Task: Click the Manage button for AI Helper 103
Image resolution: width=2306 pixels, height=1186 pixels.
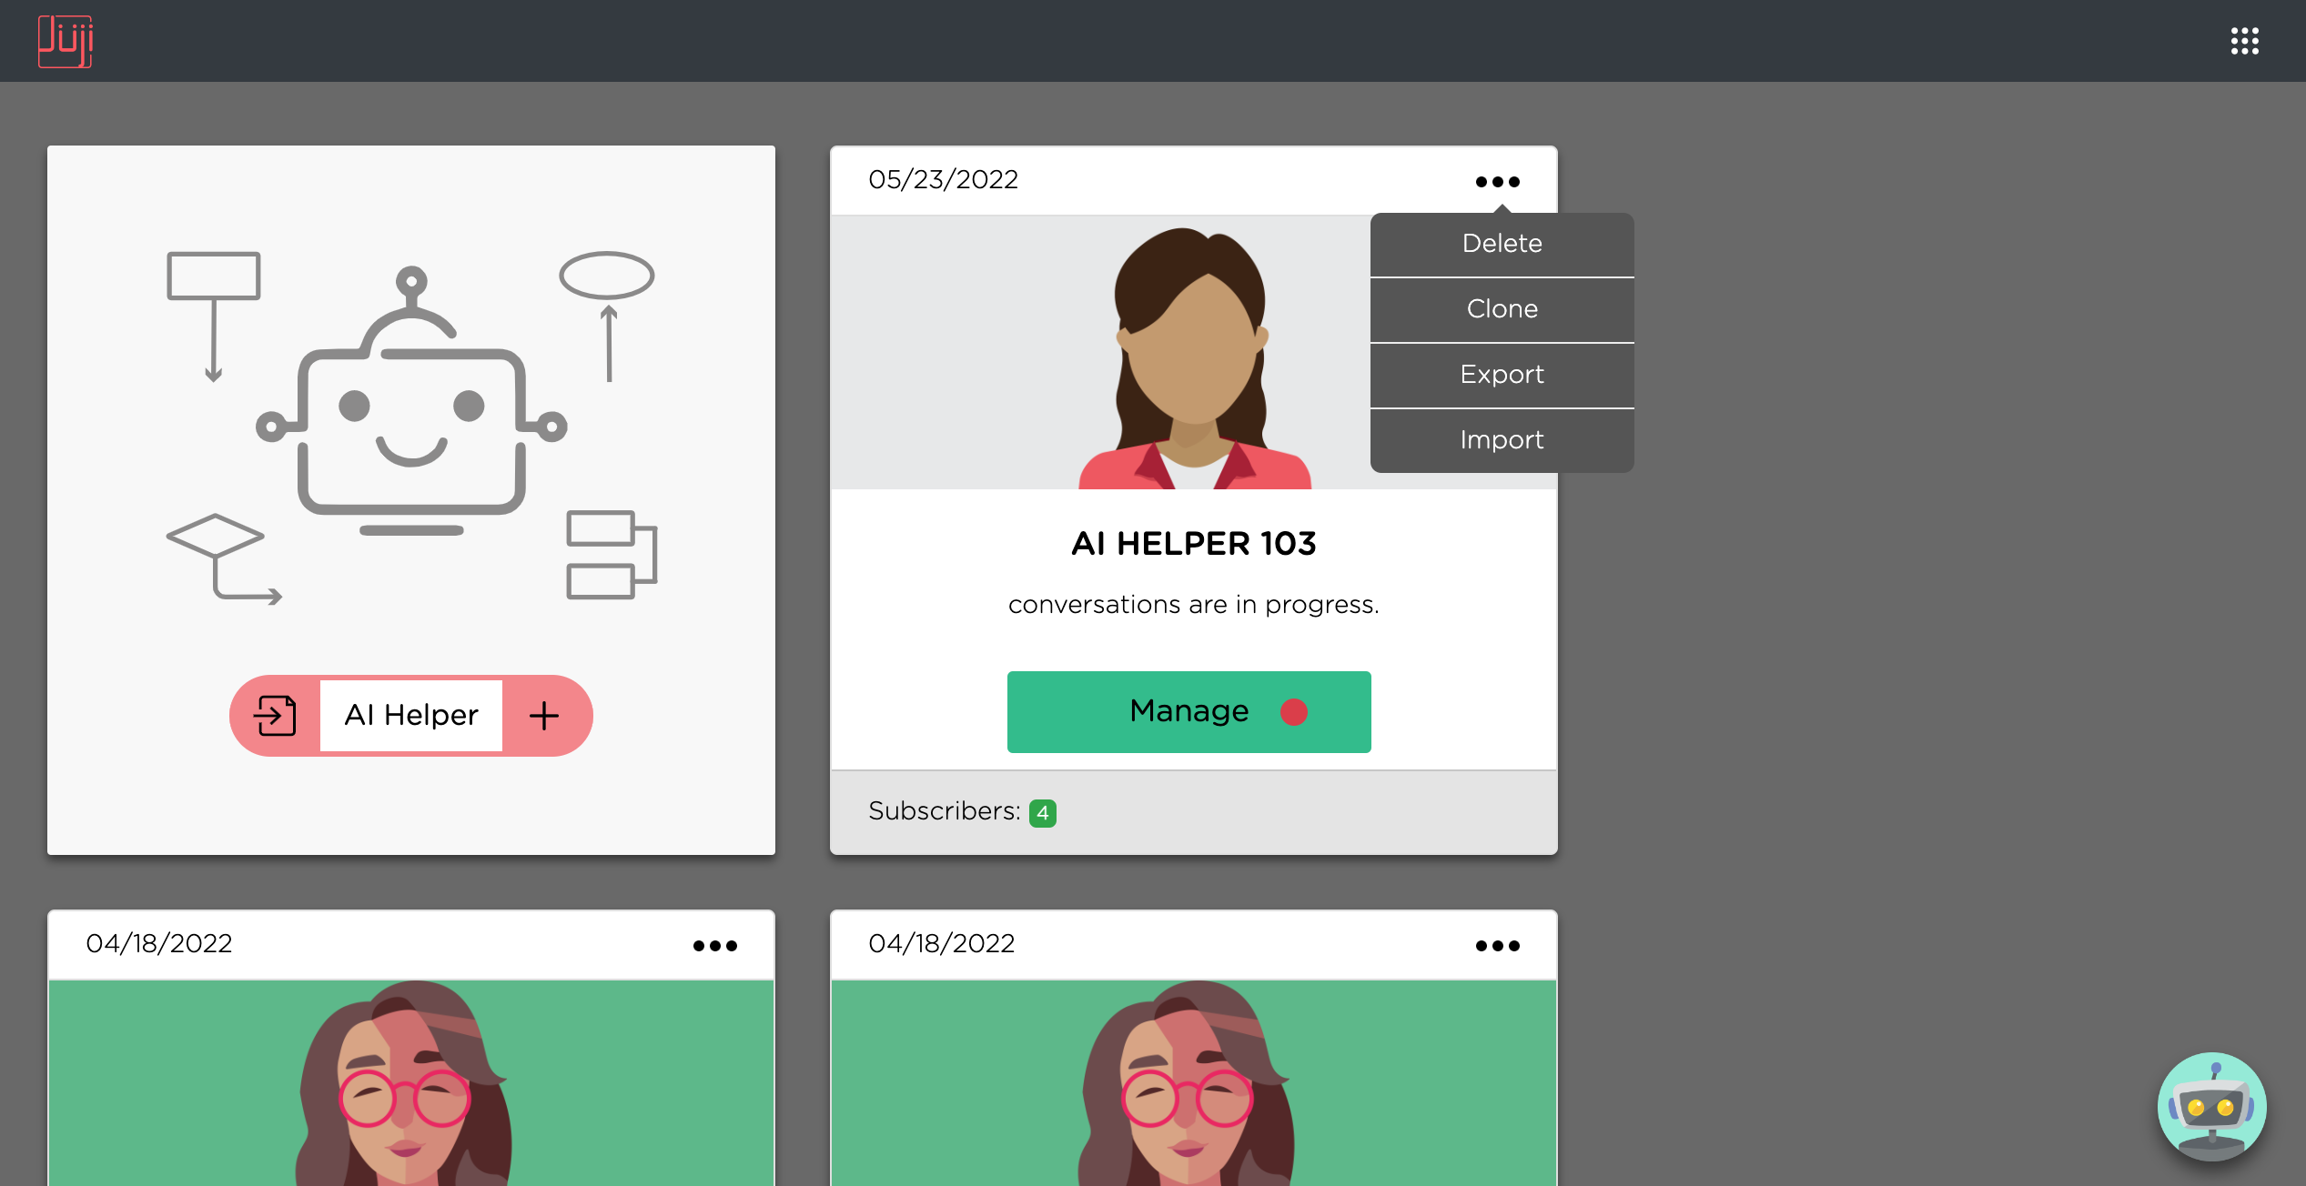Action: tap(1188, 711)
